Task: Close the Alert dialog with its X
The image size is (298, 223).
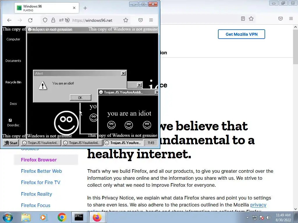Action: click(123, 73)
